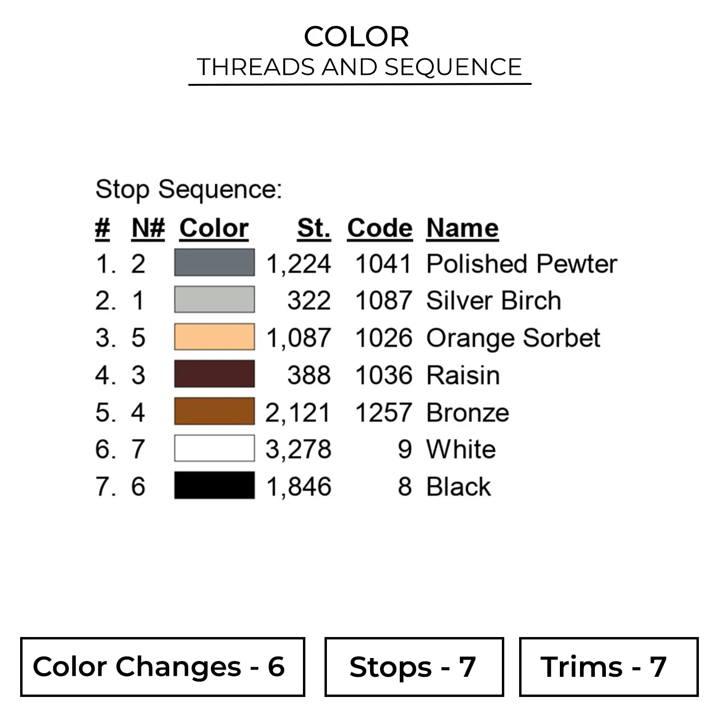Viewport: 719px width, 719px height.
Task: Click the White color swatch
Action: tap(214, 448)
